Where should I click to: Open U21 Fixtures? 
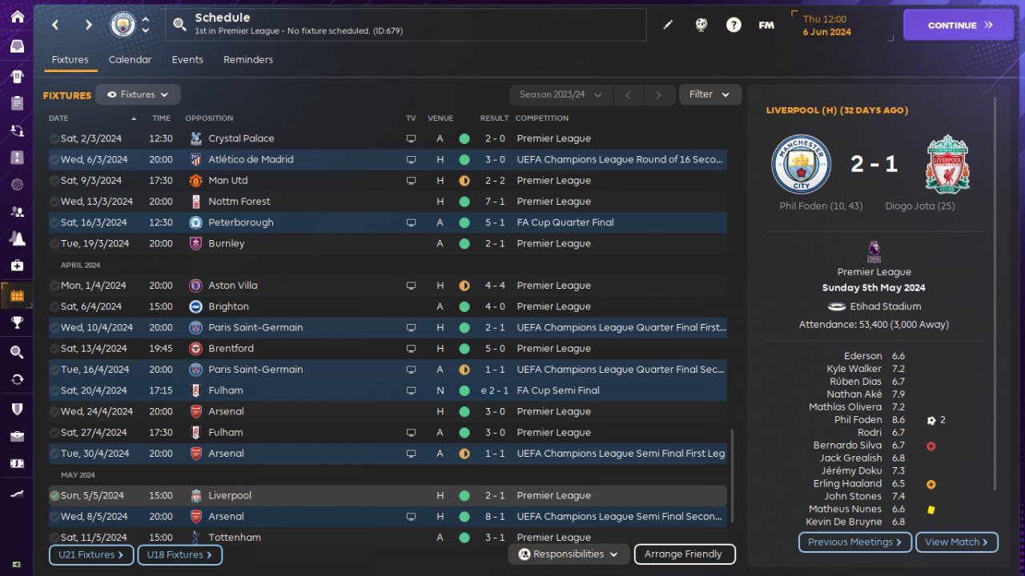(x=91, y=554)
